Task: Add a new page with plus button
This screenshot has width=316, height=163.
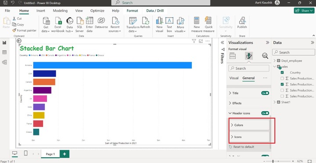Action: pos(65,154)
